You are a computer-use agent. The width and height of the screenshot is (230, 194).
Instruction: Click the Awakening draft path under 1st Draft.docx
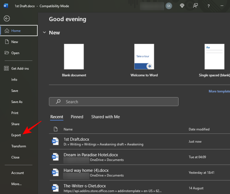(x=103, y=144)
